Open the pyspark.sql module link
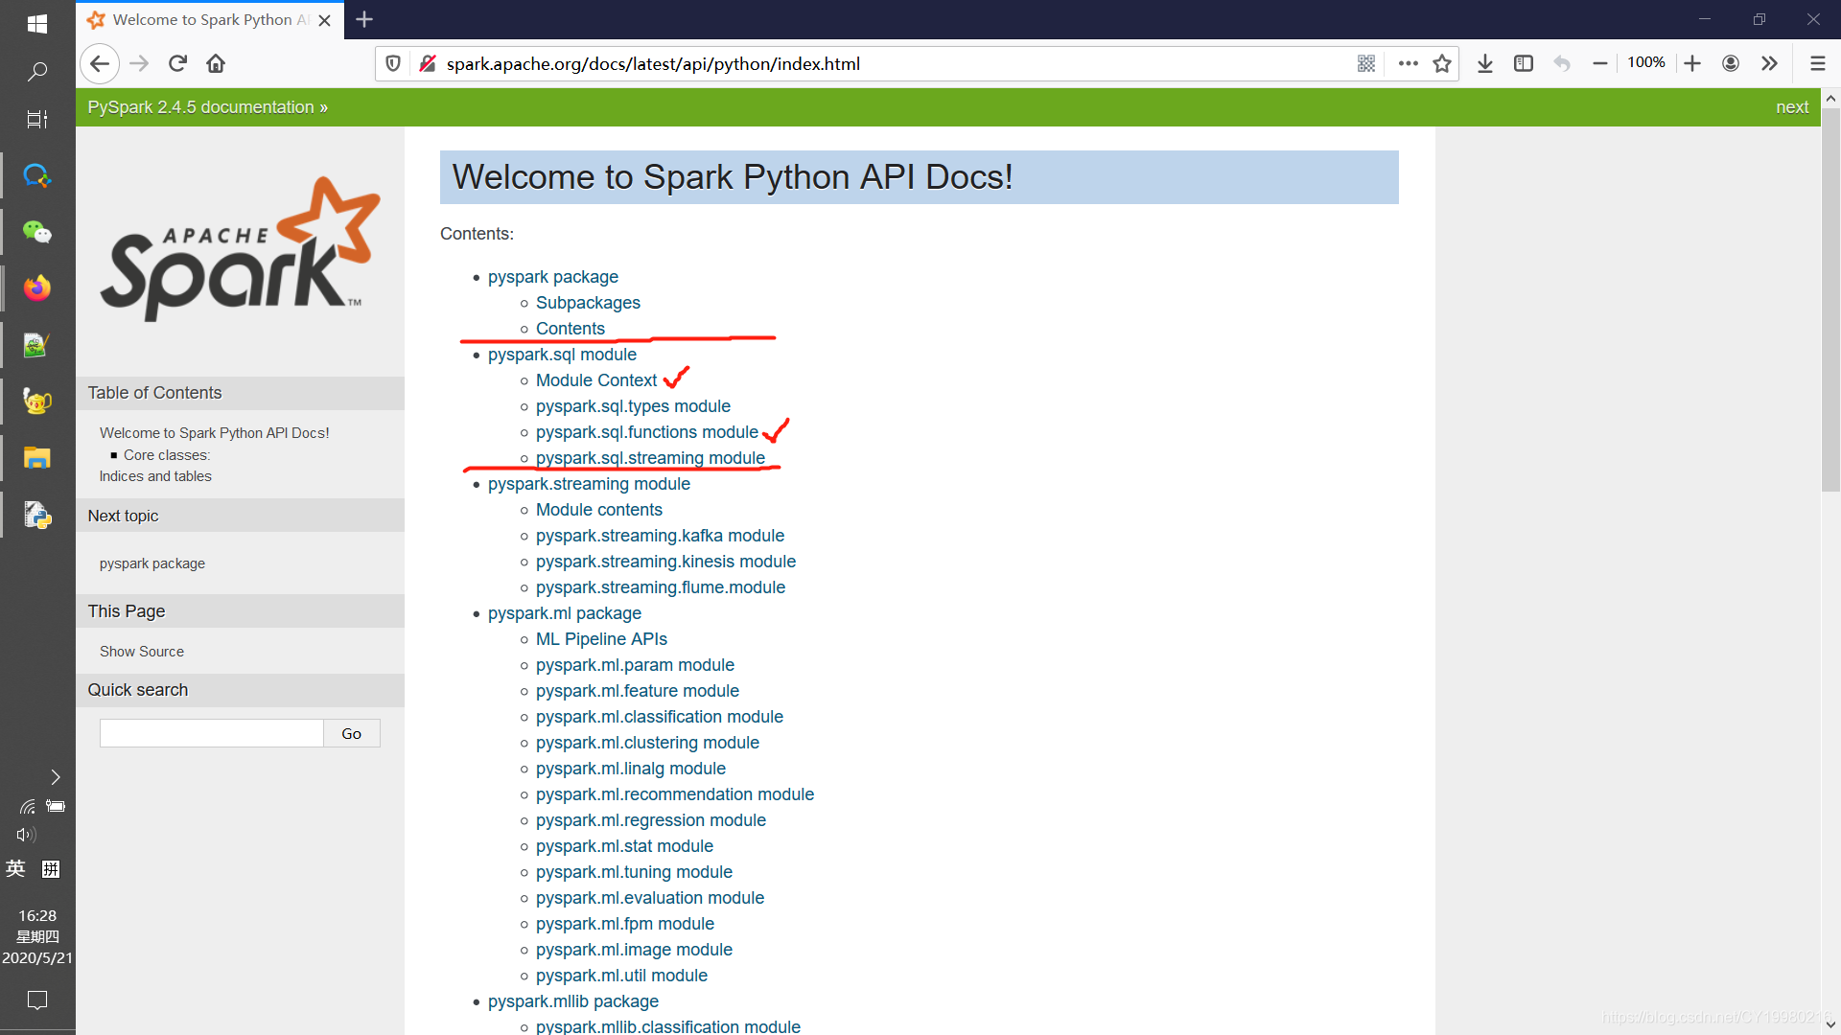This screenshot has width=1841, height=1035. point(561,354)
